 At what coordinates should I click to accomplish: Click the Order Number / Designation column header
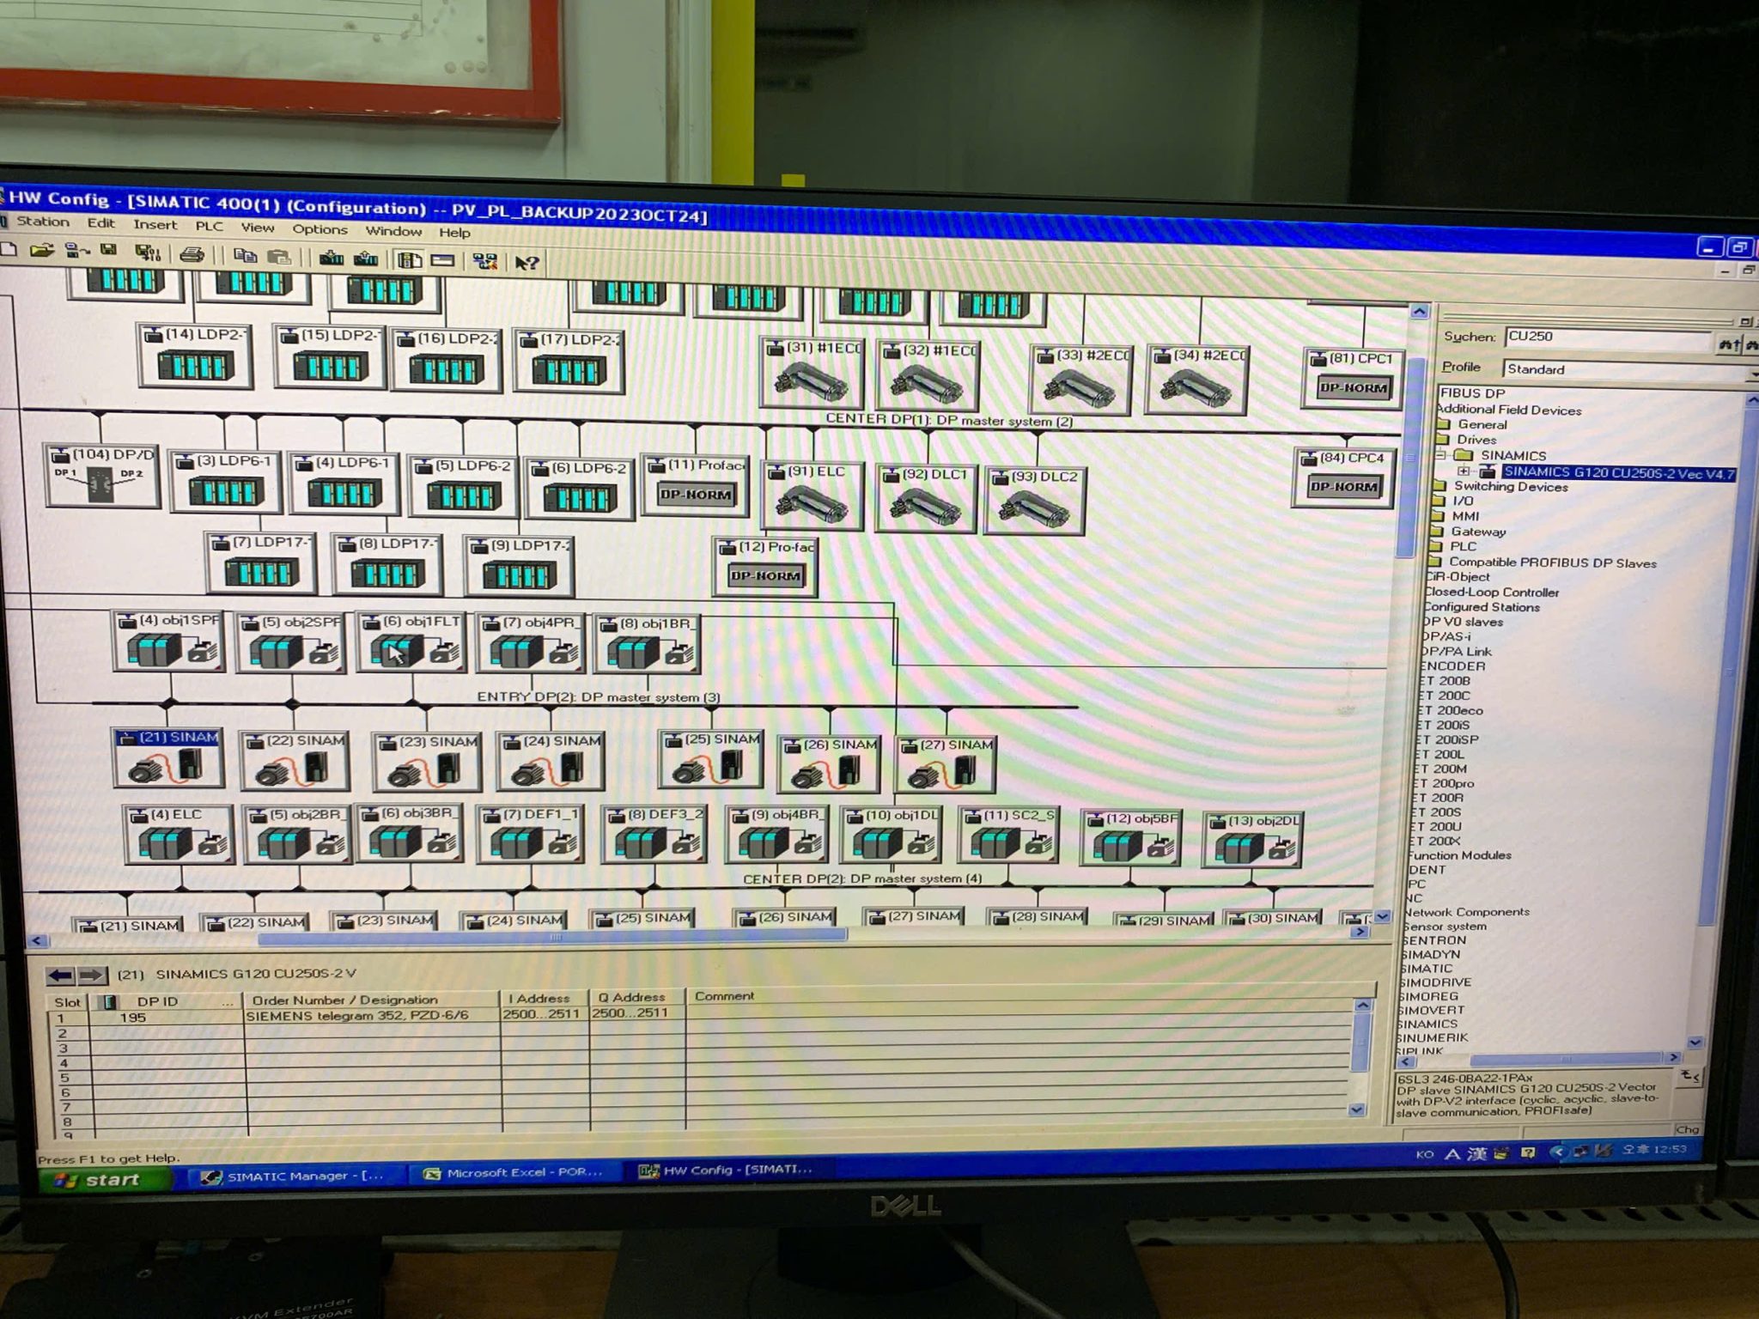pyautogui.click(x=372, y=1000)
